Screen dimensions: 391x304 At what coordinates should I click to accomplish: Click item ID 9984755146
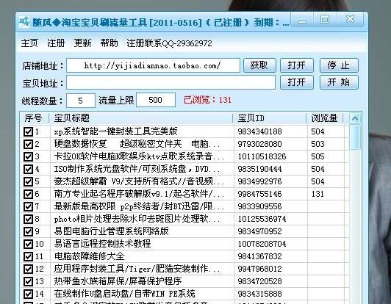pos(259,194)
